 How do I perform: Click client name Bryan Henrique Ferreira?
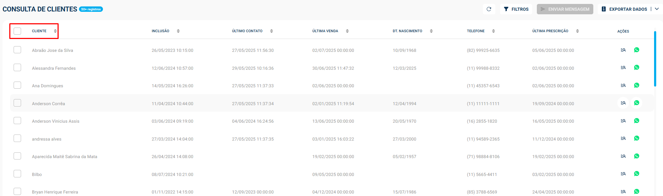(x=55, y=192)
